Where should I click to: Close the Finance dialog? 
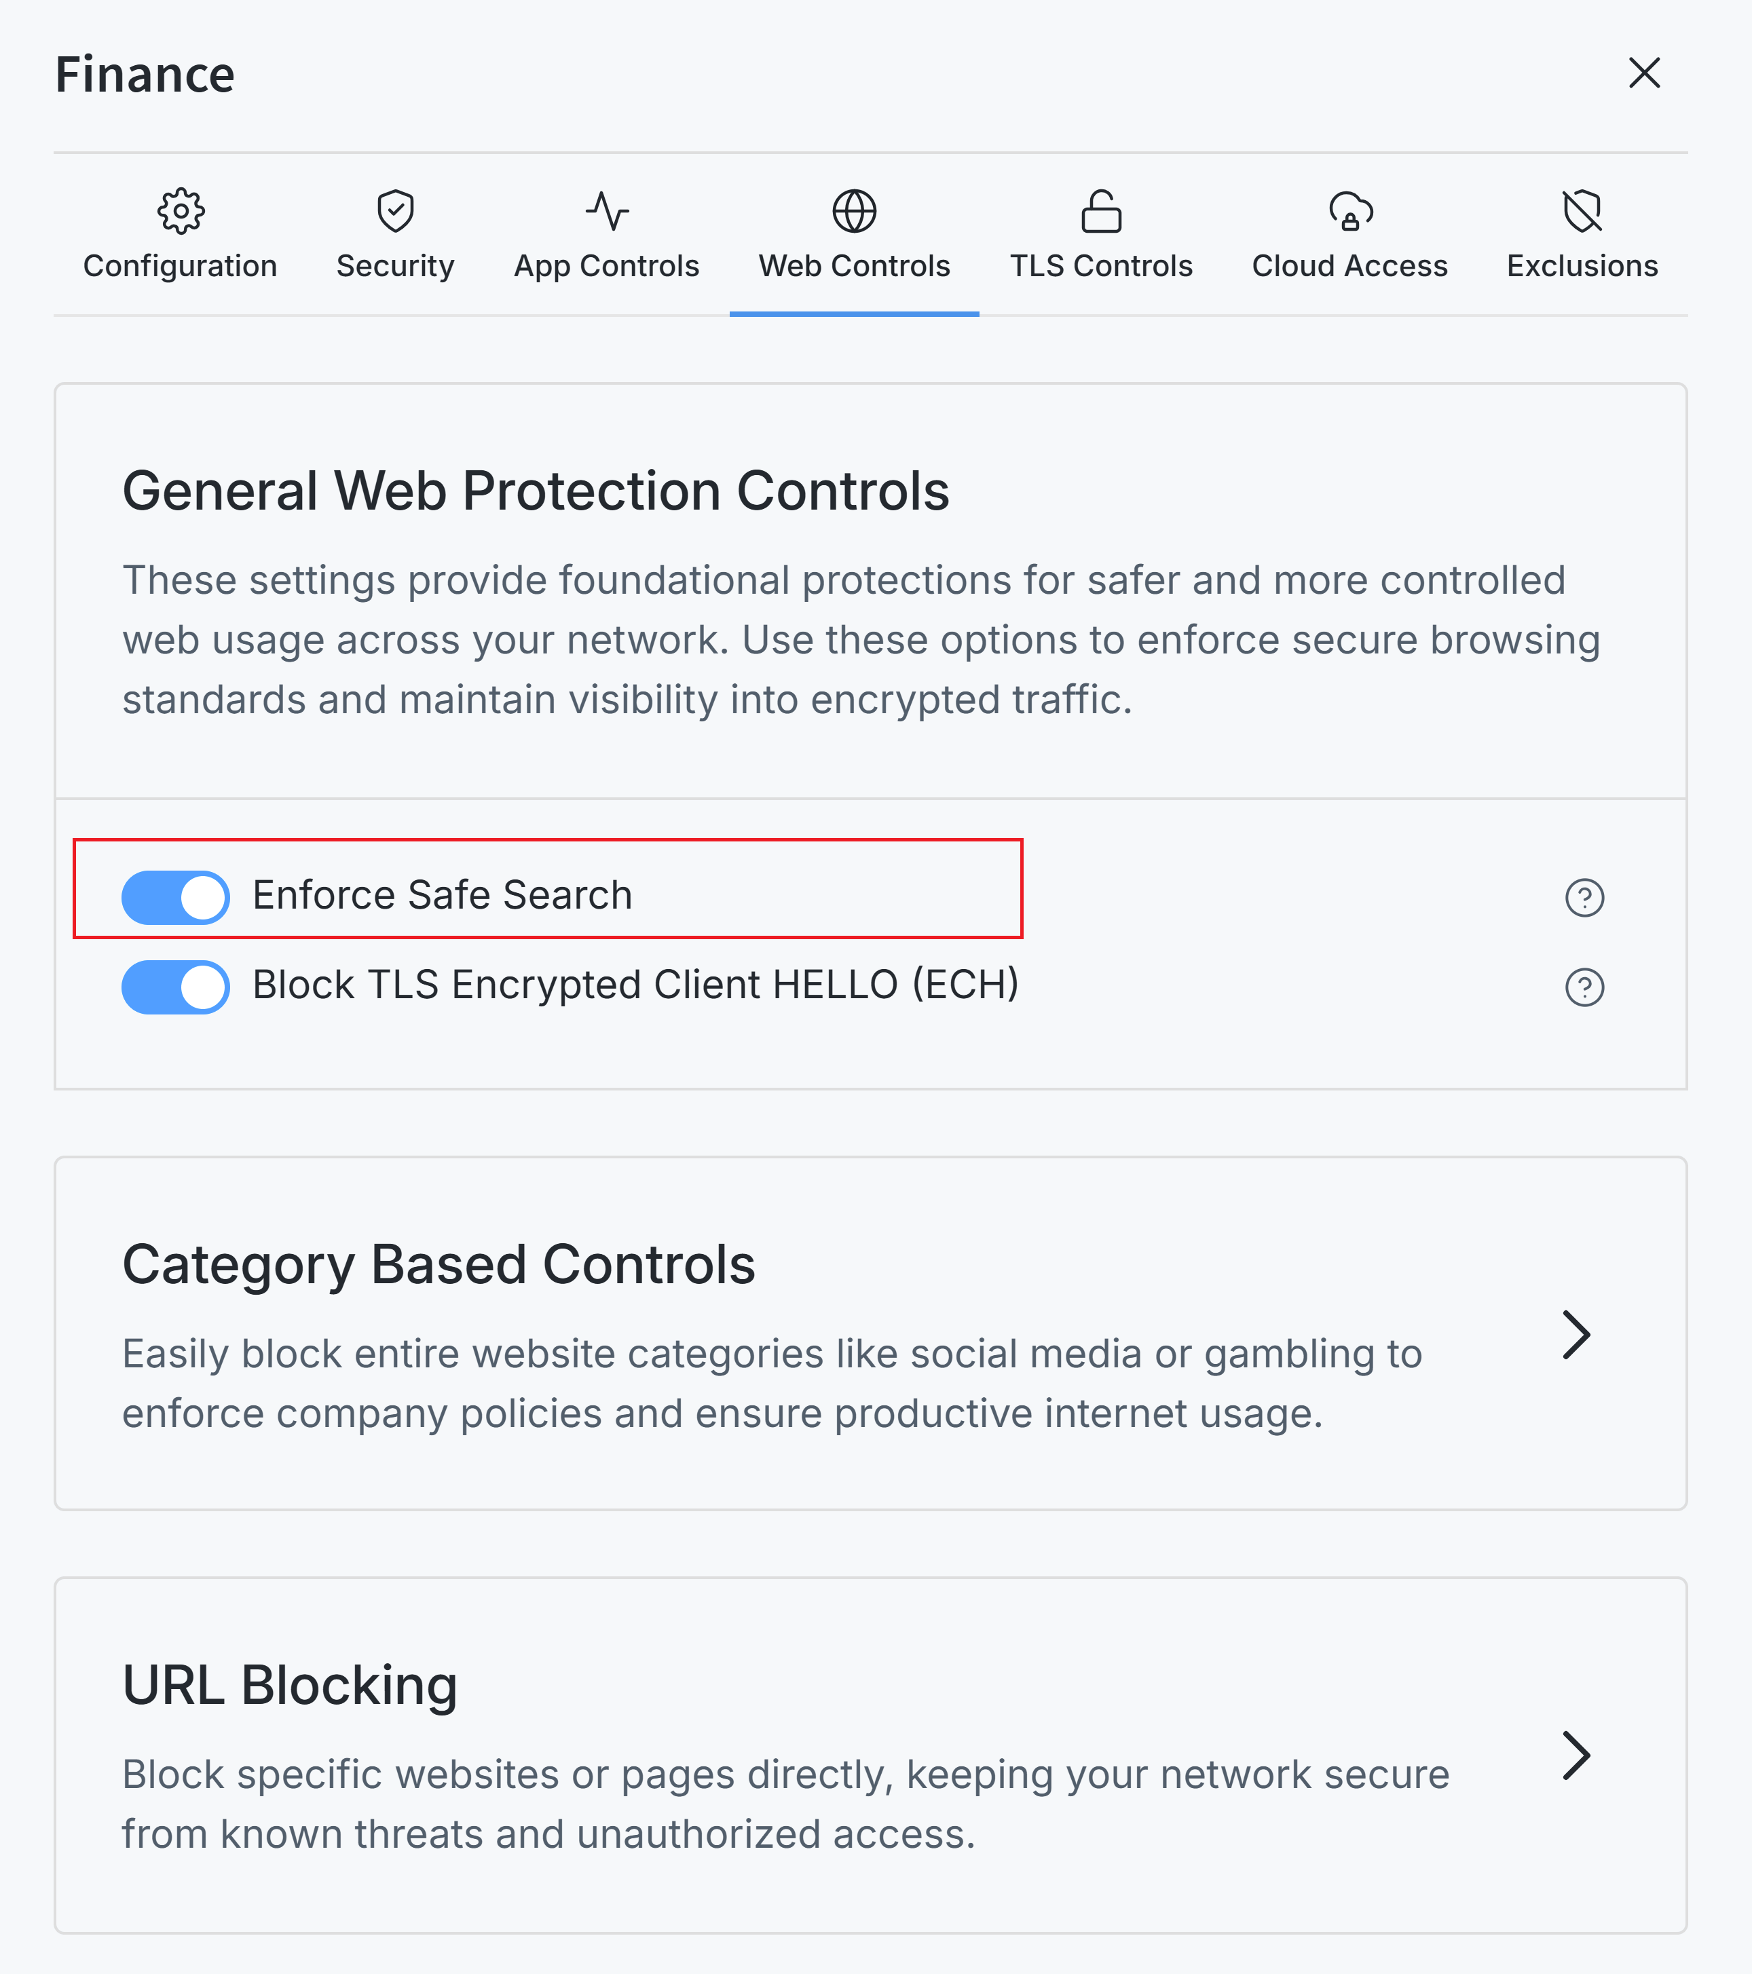[1645, 73]
